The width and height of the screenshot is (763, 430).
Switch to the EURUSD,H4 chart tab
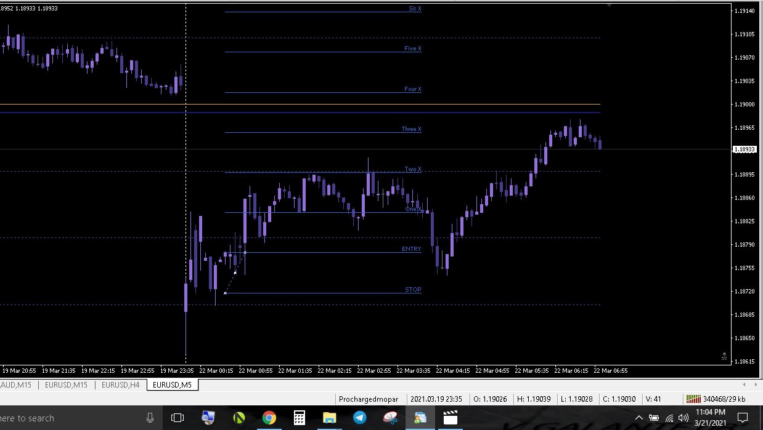pos(120,385)
